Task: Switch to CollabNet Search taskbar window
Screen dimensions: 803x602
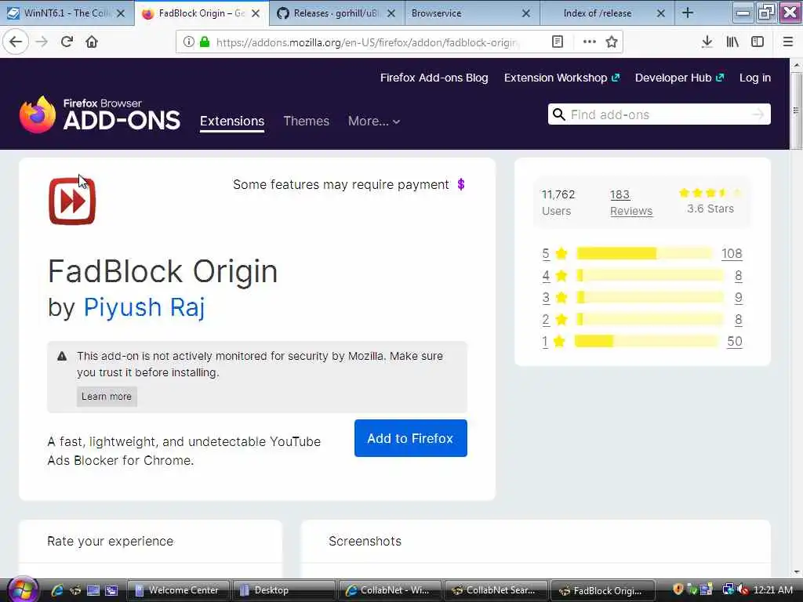Action: click(x=496, y=590)
